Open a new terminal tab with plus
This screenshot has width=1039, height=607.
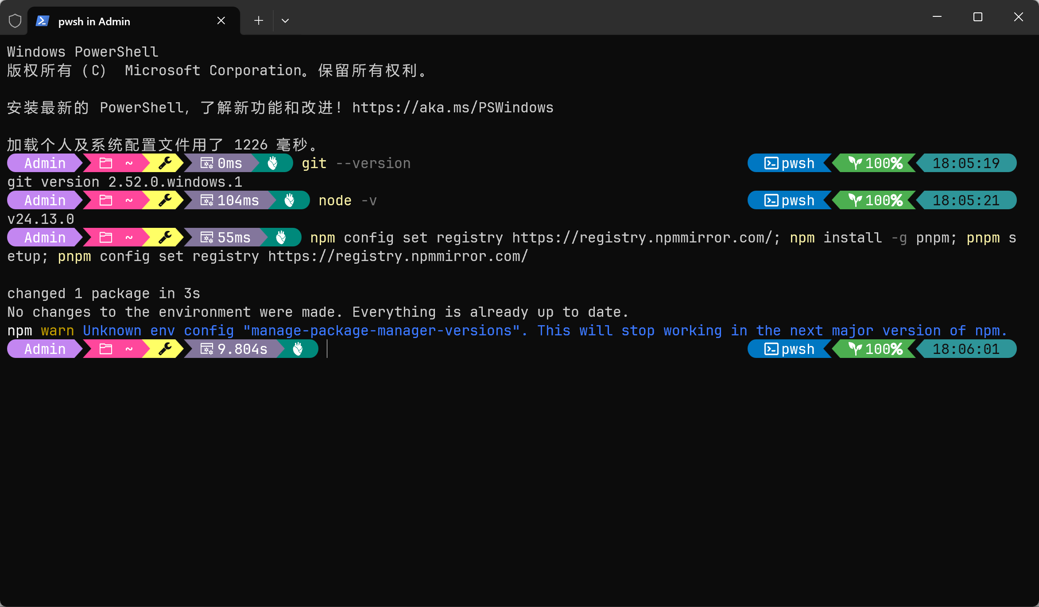(259, 21)
